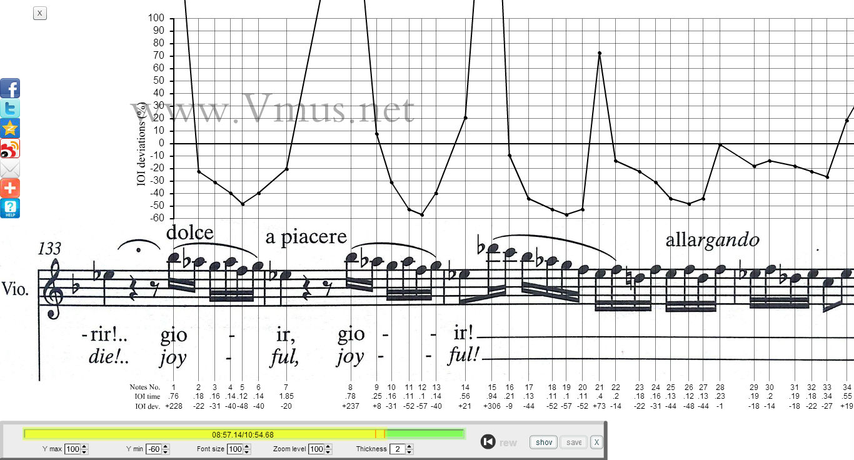The width and height of the screenshot is (854, 460).
Task: Close the control panel with X
Action: [x=596, y=442]
